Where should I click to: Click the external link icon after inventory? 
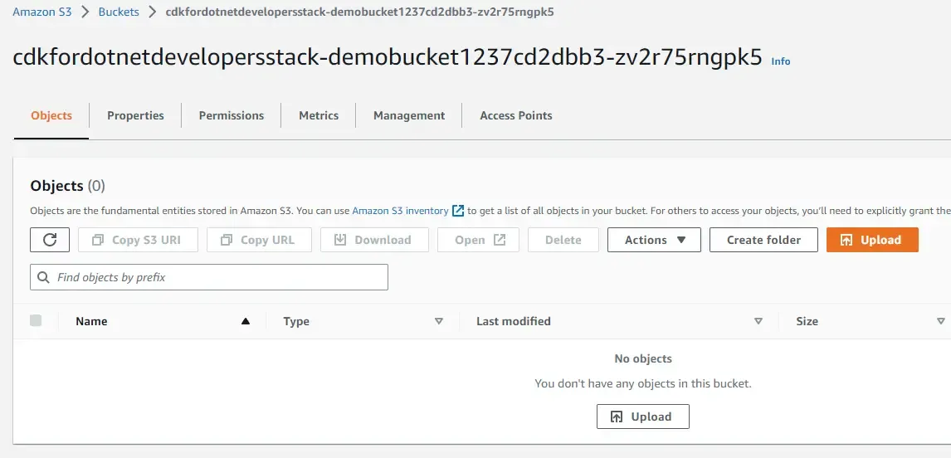coord(459,211)
